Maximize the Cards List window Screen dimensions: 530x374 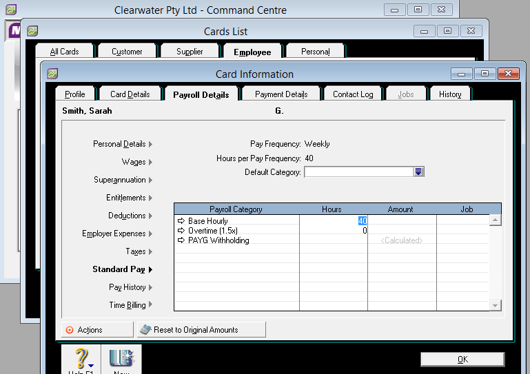point(447,31)
